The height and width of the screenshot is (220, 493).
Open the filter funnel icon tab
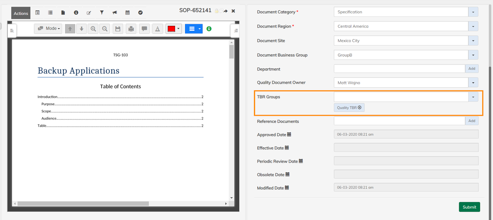[x=102, y=13]
